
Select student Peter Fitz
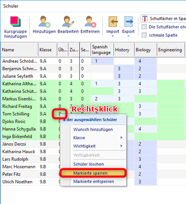pos(12,174)
